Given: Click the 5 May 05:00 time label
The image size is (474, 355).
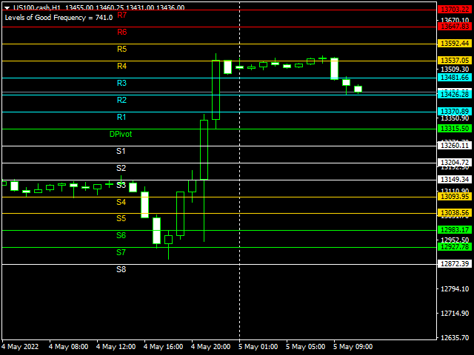Looking at the screenshot, I should pyautogui.click(x=306, y=347).
